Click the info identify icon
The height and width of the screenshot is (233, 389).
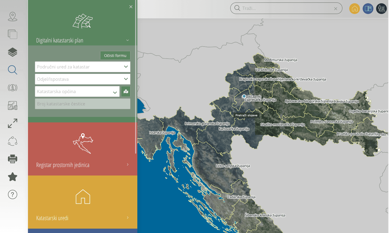[13, 88]
